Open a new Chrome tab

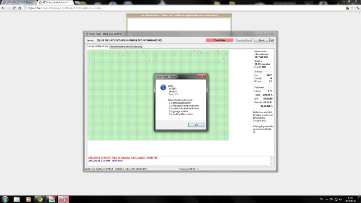(x=77, y=2)
